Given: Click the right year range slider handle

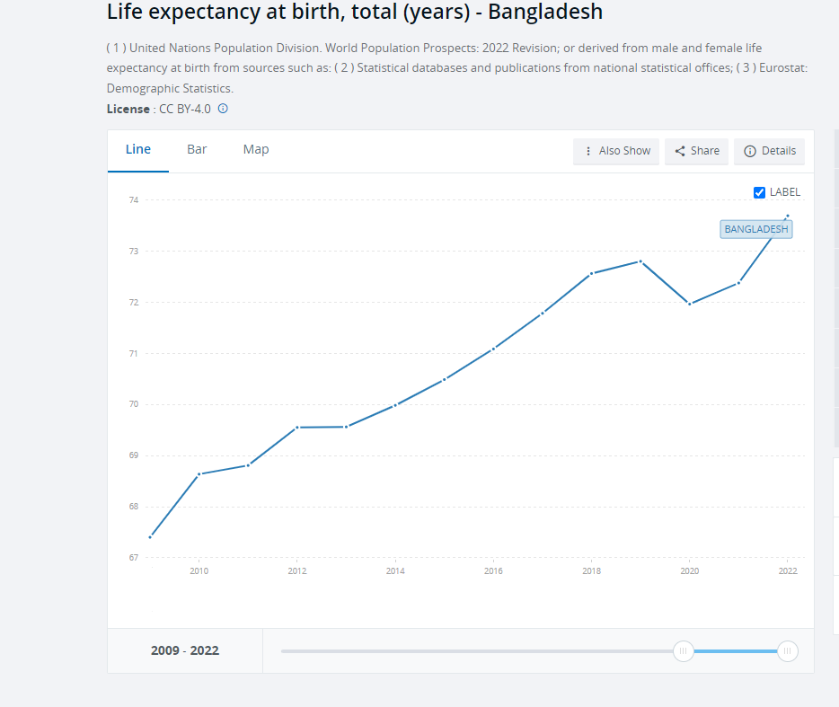Looking at the screenshot, I should point(788,651).
